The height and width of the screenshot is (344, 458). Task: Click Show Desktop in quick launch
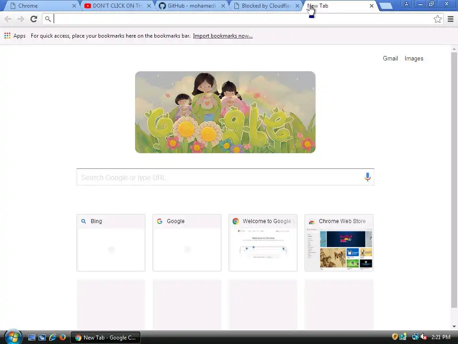click(32, 338)
